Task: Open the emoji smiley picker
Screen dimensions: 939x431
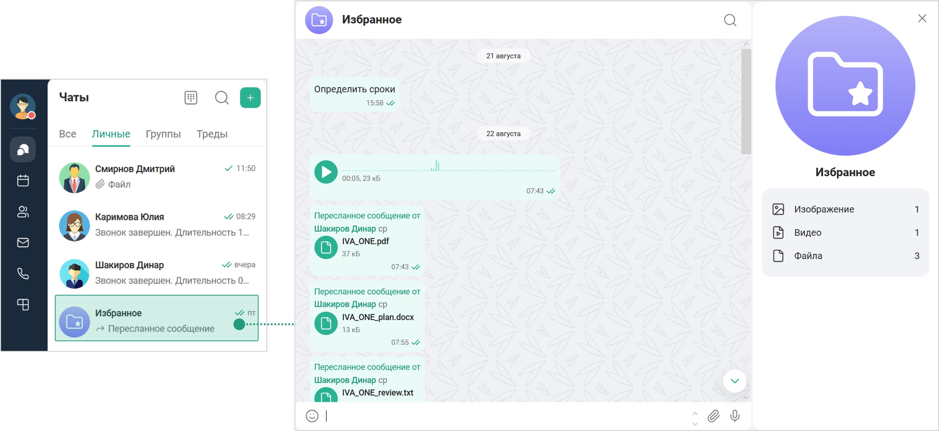Action: [x=312, y=416]
